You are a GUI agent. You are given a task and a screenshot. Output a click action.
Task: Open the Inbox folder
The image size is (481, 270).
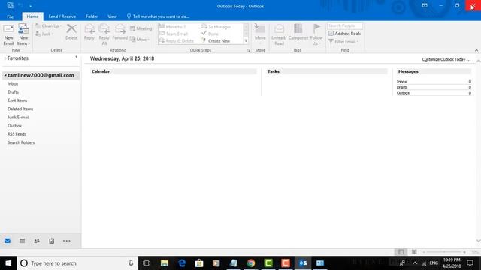[x=13, y=83]
